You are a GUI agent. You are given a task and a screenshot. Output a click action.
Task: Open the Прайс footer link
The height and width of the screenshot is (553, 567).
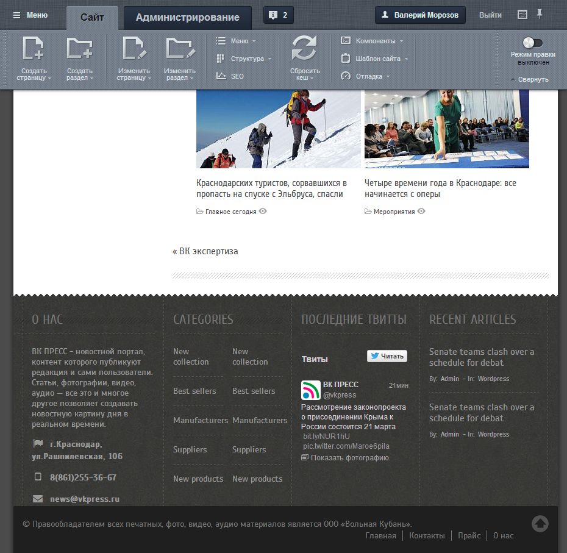point(469,536)
